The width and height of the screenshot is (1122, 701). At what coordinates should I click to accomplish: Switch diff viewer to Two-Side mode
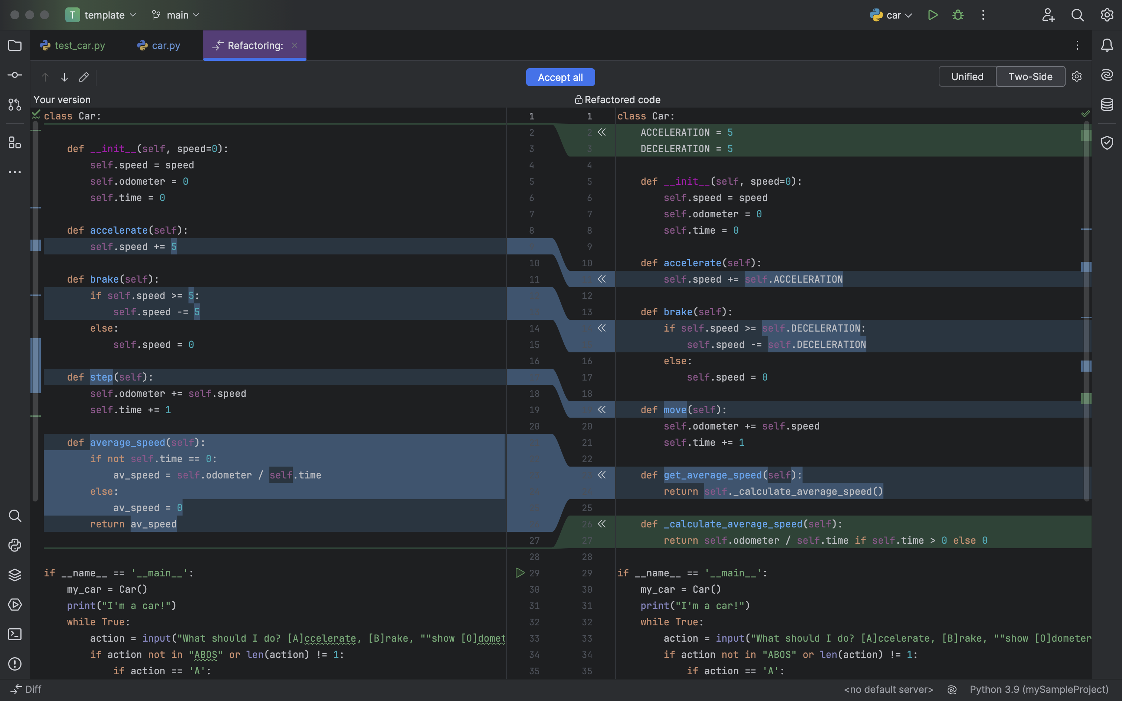(x=1030, y=76)
